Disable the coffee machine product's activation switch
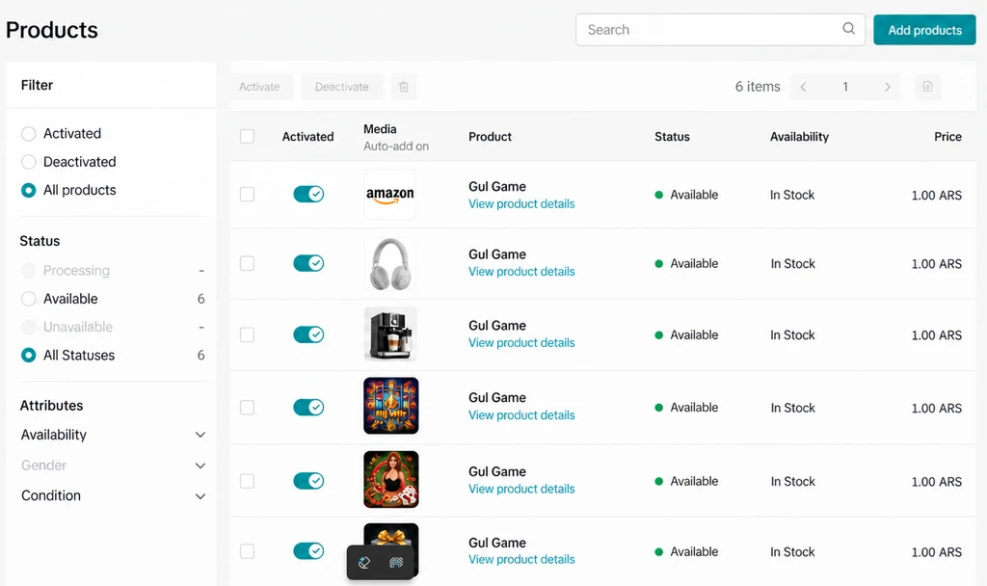Screen dimensions: 987x586 [x=308, y=334]
